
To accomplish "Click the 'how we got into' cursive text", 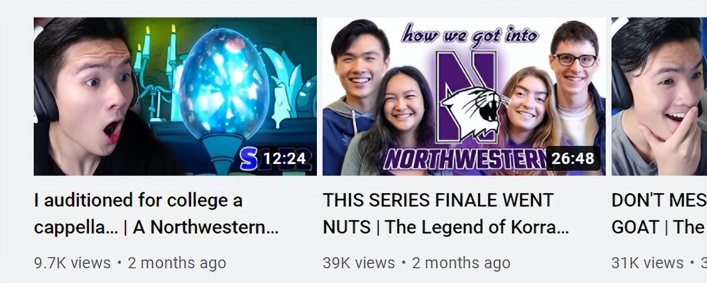I will click(x=470, y=35).
